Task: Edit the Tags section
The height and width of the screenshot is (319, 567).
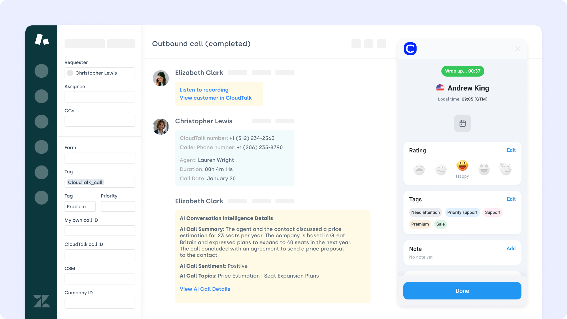Action: pos(511,199)
